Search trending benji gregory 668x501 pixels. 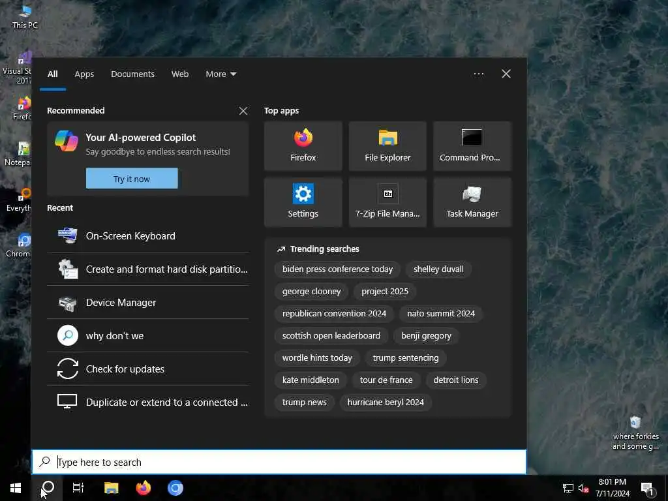(x=426, y=336)
